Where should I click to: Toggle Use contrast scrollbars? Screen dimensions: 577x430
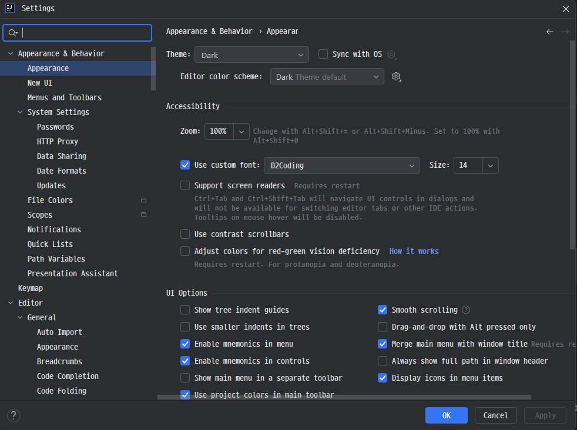tap(185, 234)
